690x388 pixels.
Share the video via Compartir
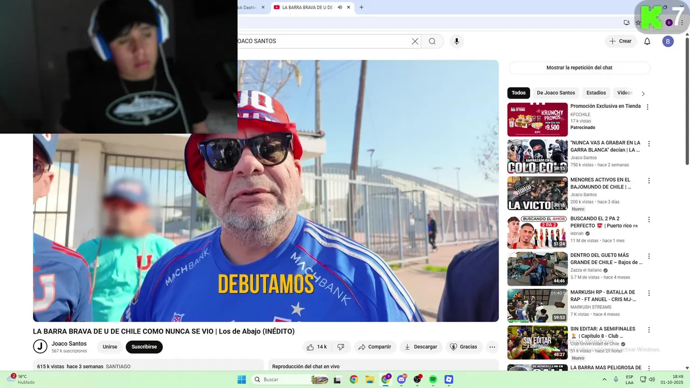pos(375,347)
